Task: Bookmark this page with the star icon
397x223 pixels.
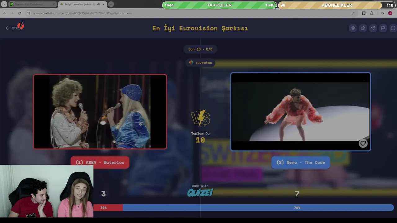Action: (353, 13)
